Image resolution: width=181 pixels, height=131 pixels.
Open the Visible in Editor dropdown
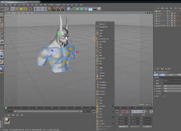click(172, 86)
